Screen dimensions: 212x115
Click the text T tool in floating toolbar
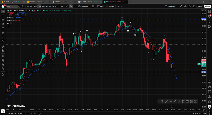point(162,102)
